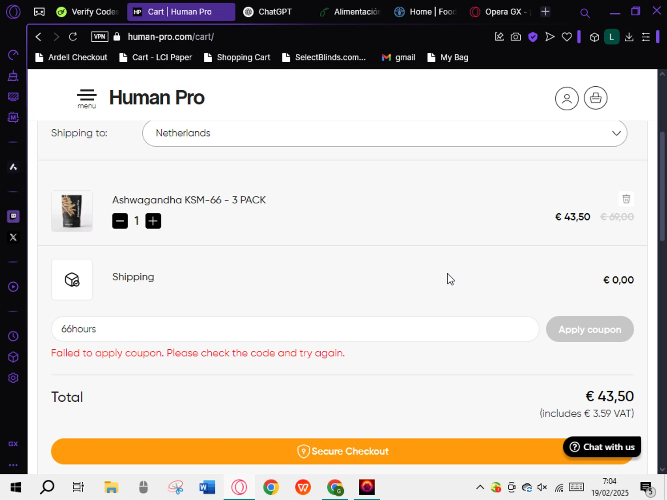
Task: Open Windows taskbar search
Action: tap(47, 488)
